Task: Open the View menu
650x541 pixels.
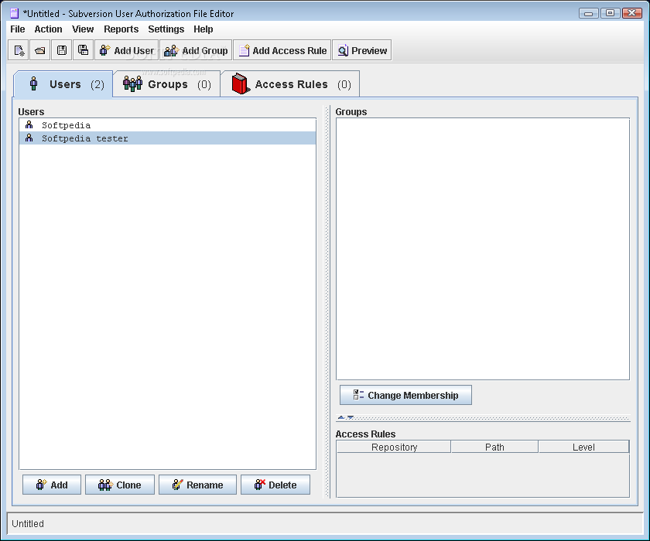Action: coord(83,29)
